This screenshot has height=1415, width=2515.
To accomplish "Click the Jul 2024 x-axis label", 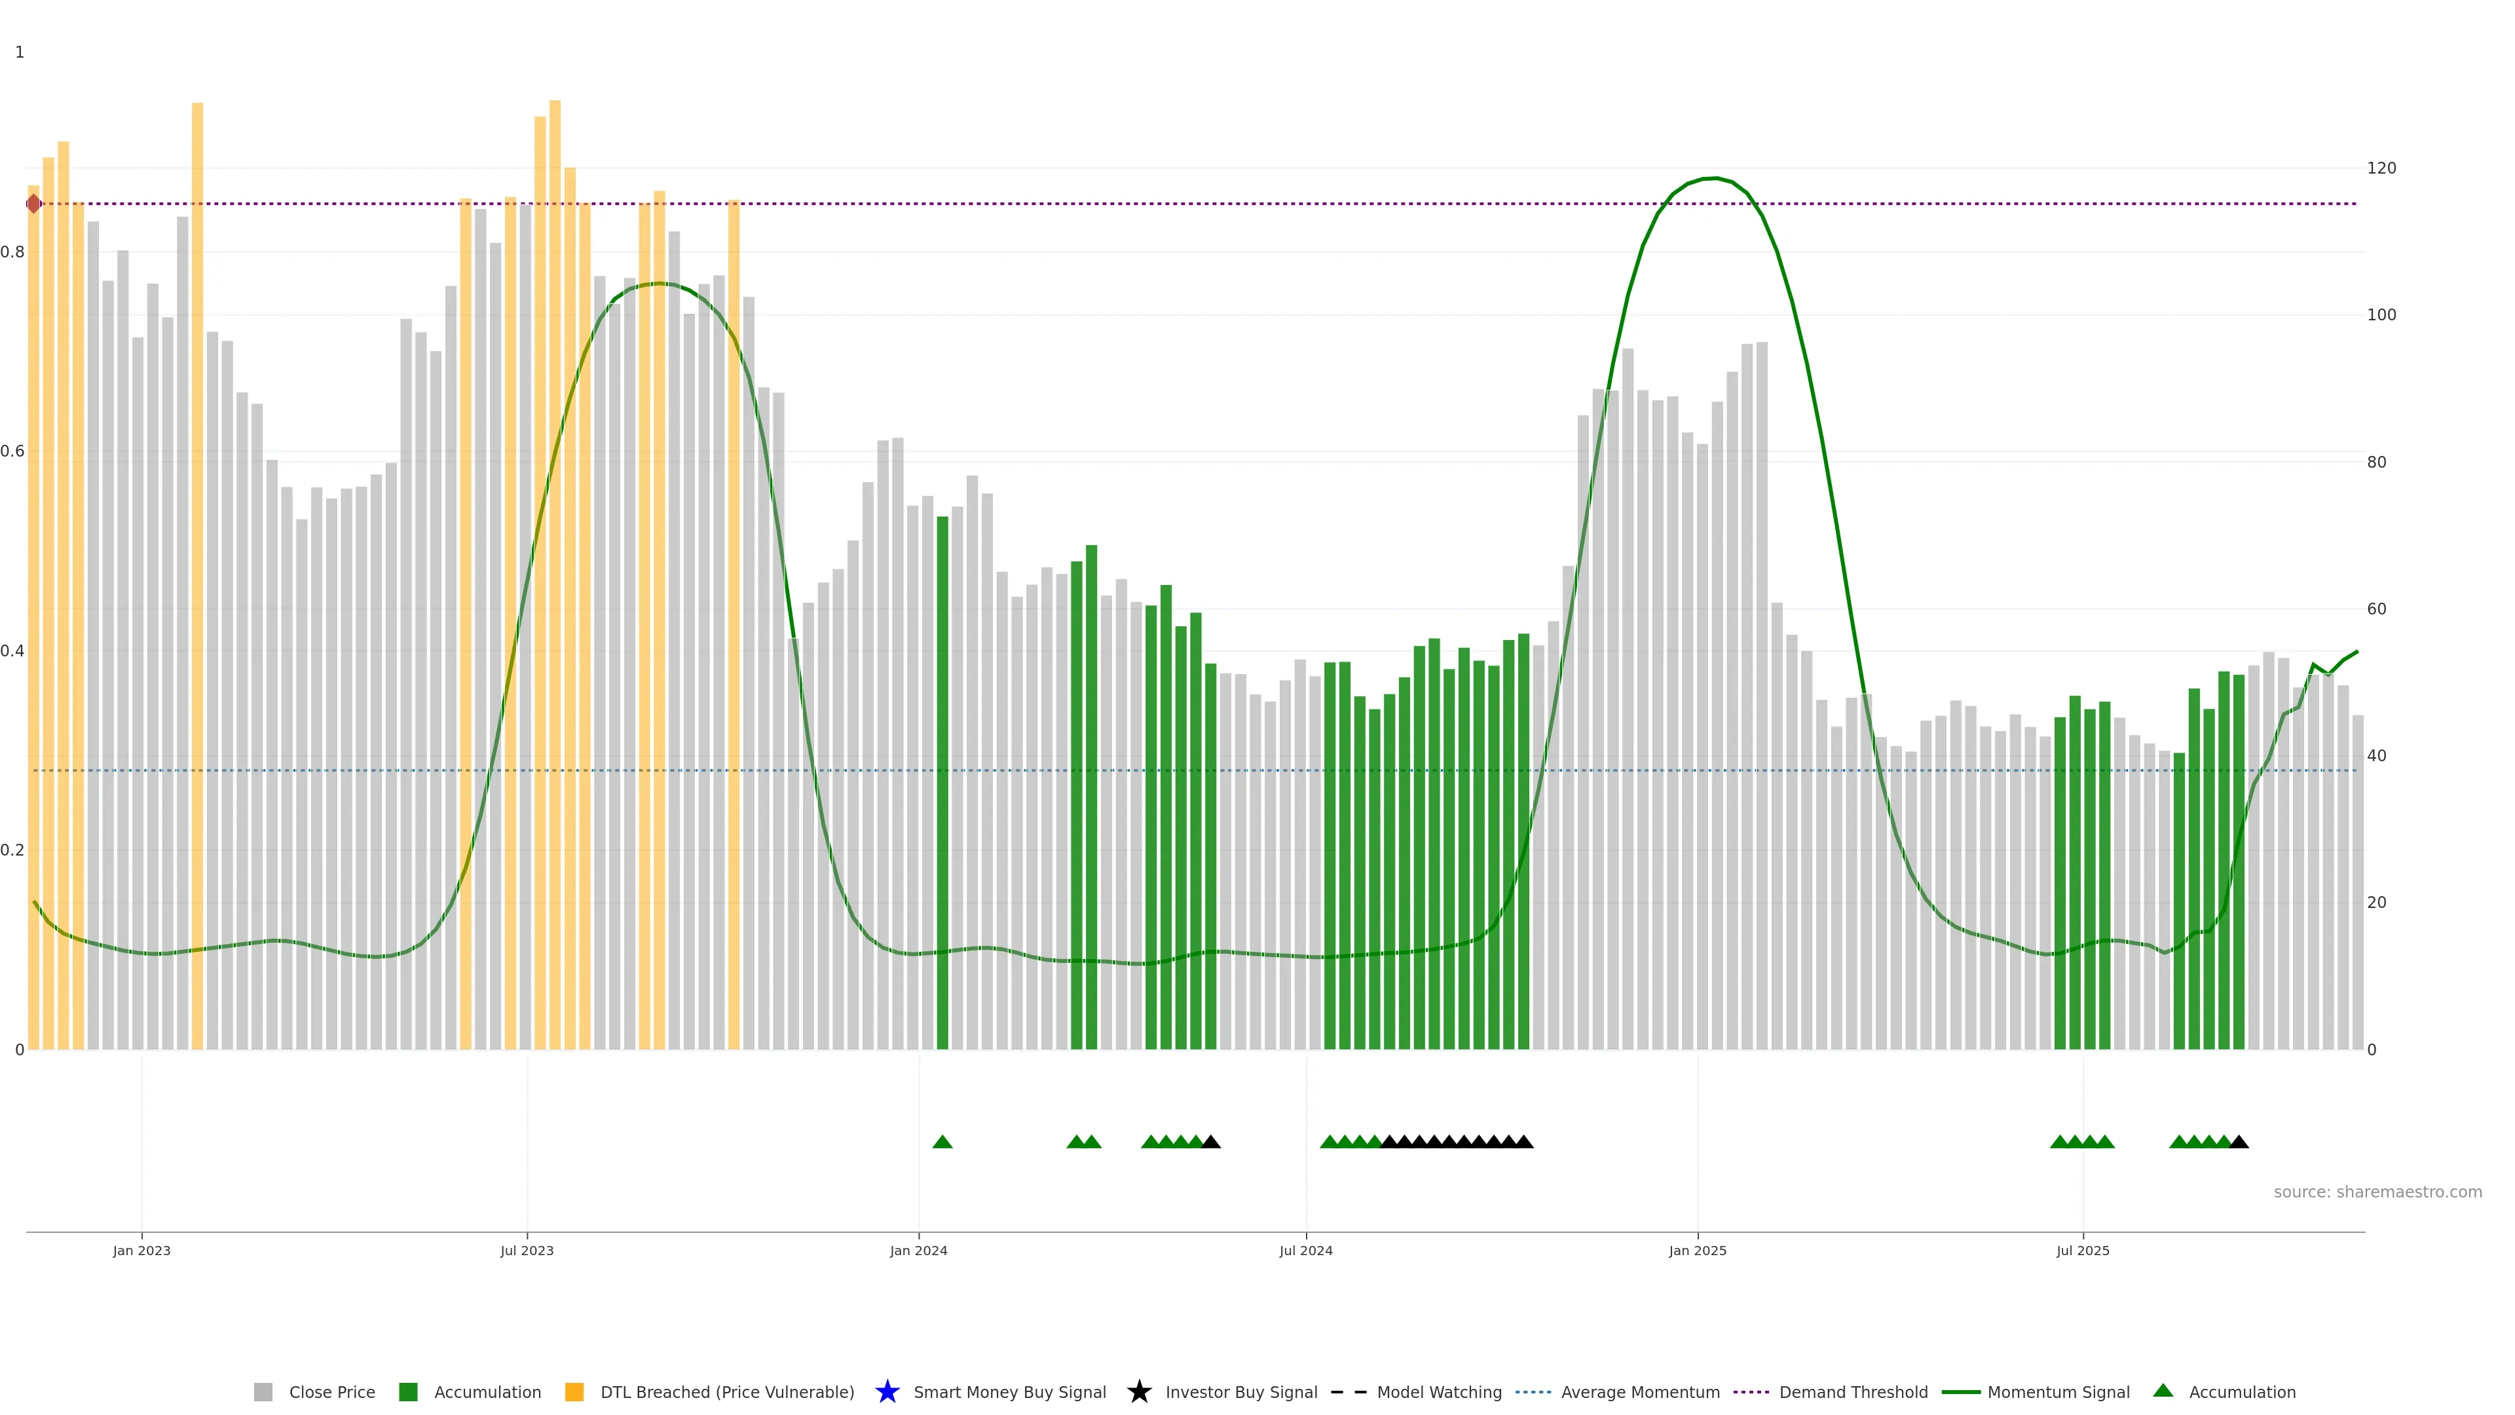I will click(x=1305, y=1250).
